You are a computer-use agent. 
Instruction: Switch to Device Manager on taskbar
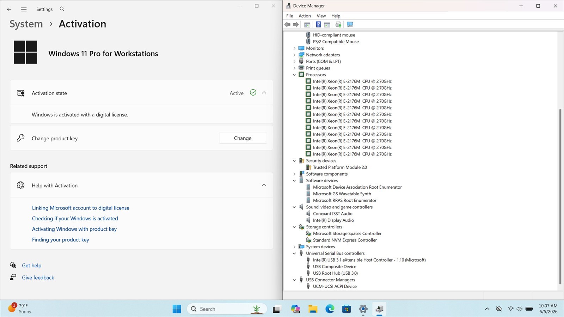[379, 309]
